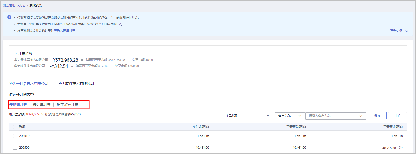The image size is (416, 154).
Task: Click the -¥342.54 amount
Action: 59,66
